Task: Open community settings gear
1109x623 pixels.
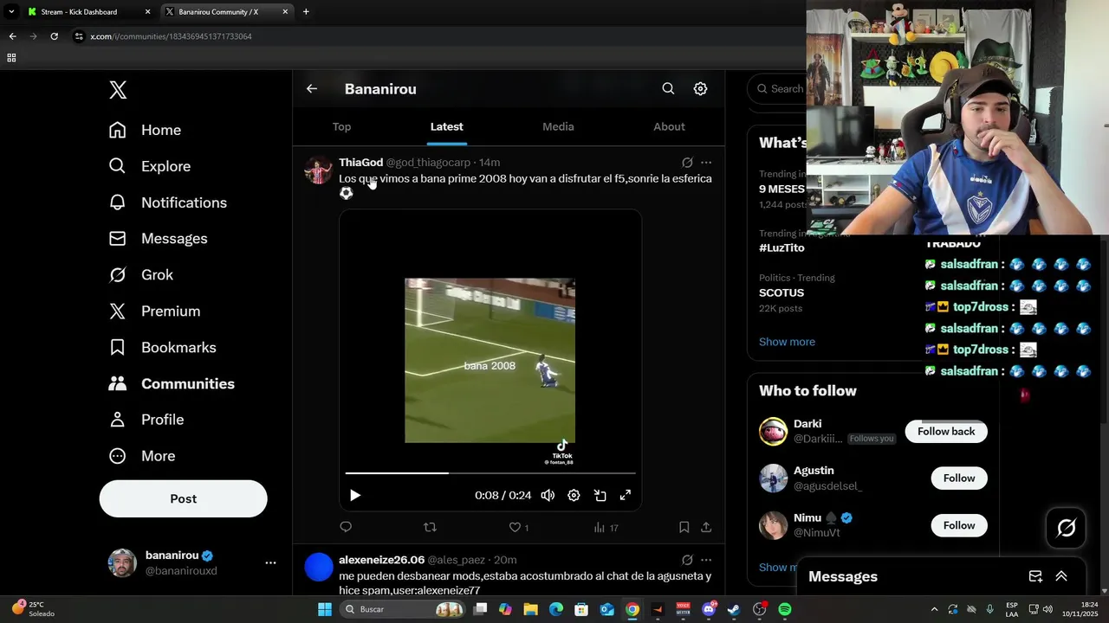Action: coord(700,88)
